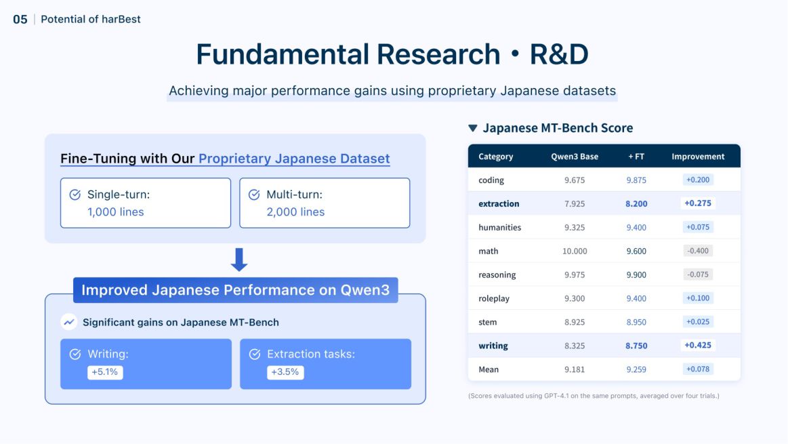This screenshot has width=788, height=444.
Task: Click the +0.275 improvement badge
Action: click(698, 203)
